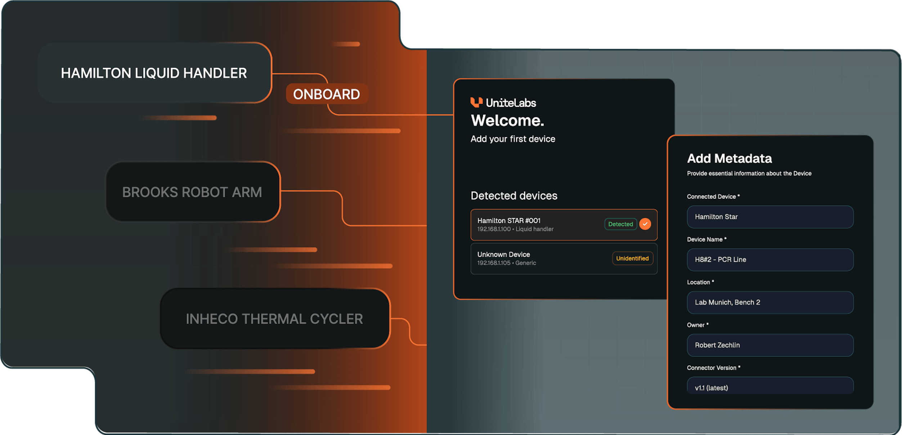Image resolution: width=902 pixels, height=435 pixels.
Task: Click the Owner field showing Robert Zechlin
Action: [x=770, y=345]
